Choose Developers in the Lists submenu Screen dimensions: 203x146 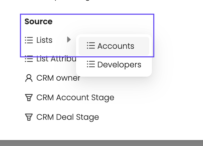click(114, 64)
